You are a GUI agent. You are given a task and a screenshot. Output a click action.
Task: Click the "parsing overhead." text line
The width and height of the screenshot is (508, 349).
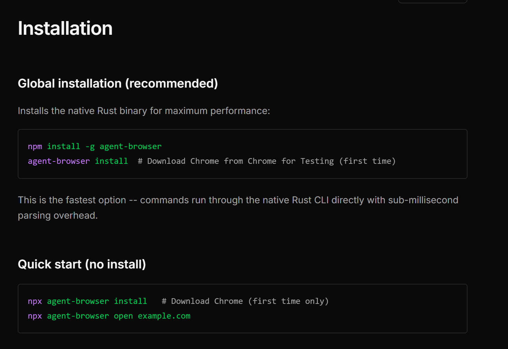coord(58,216)
